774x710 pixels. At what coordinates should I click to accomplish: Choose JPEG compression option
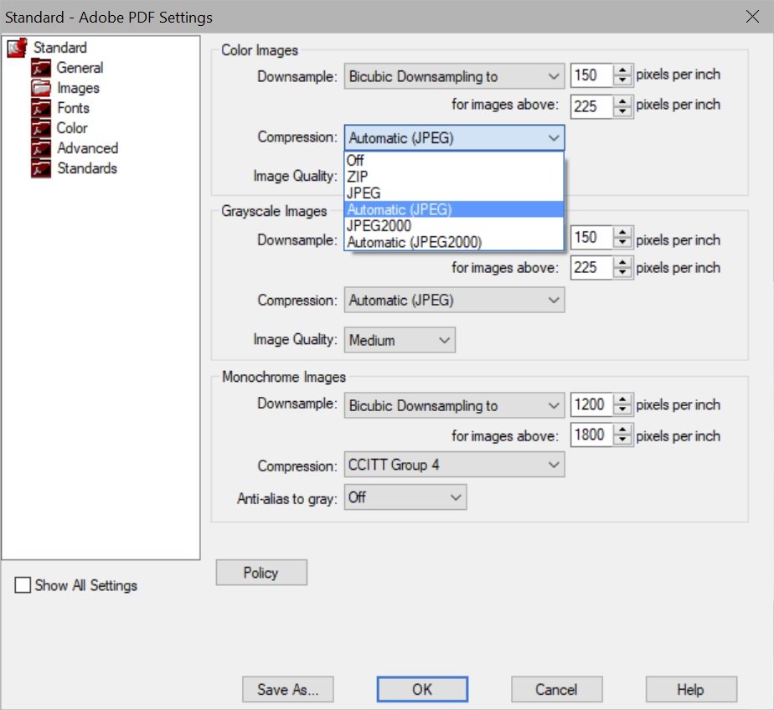pos(454,193)
